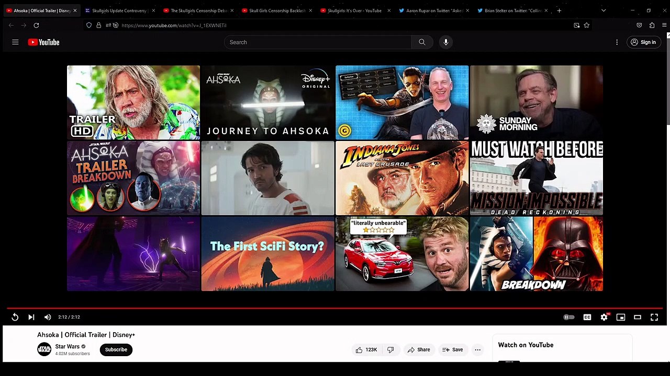Viewport: 670px width, 376px height.
Task: Replay the video
Action: click(15, 317)
